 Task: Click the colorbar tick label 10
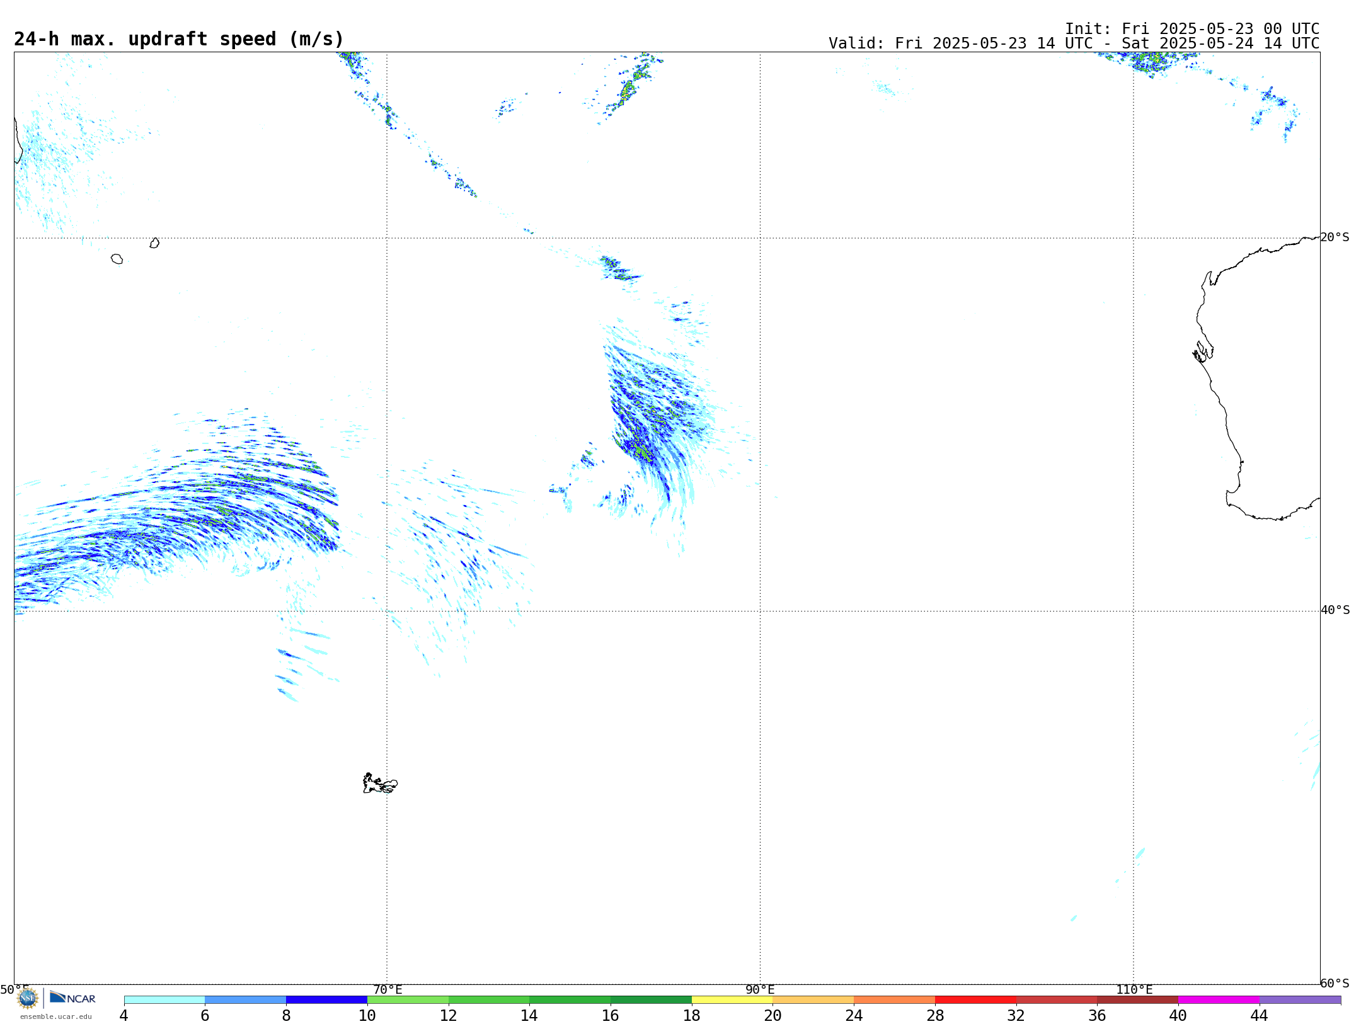[x=367, y=1016]
